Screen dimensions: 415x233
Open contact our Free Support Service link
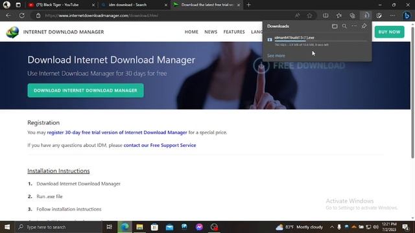[x=160, y=145]
